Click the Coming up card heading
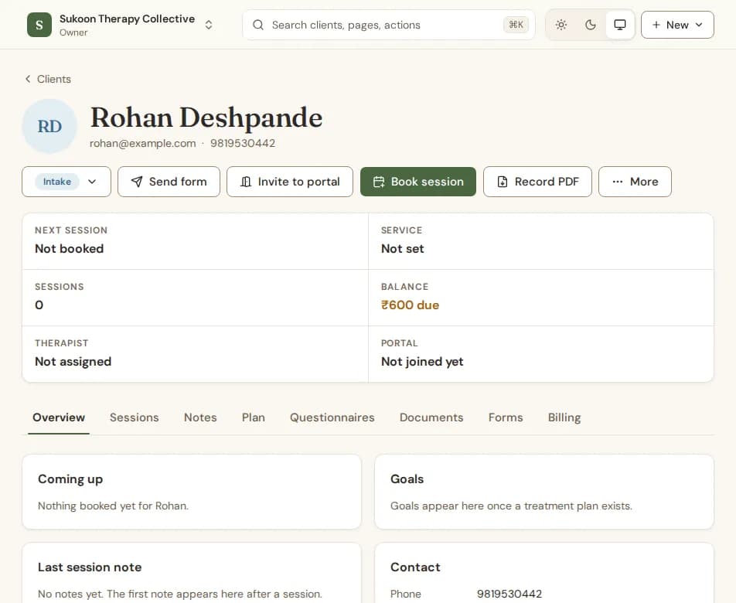This screenshot has width=736, height=603. click(x=70, y=479)
